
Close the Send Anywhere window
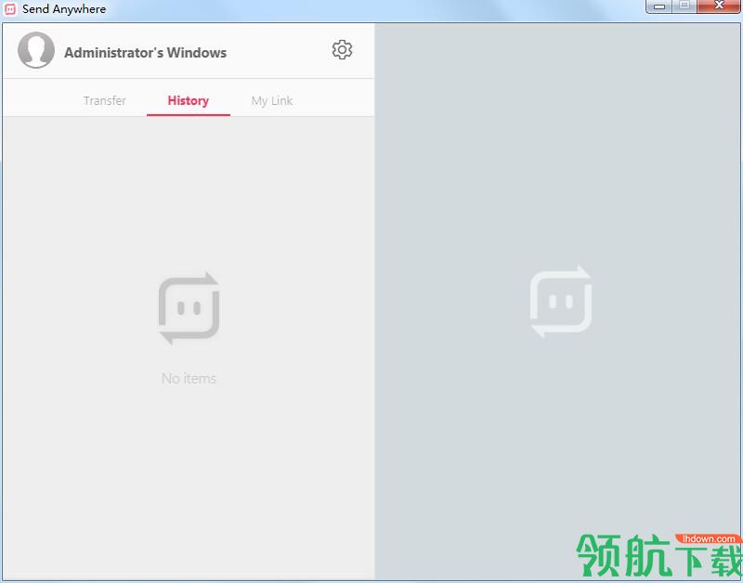(719, 6)
